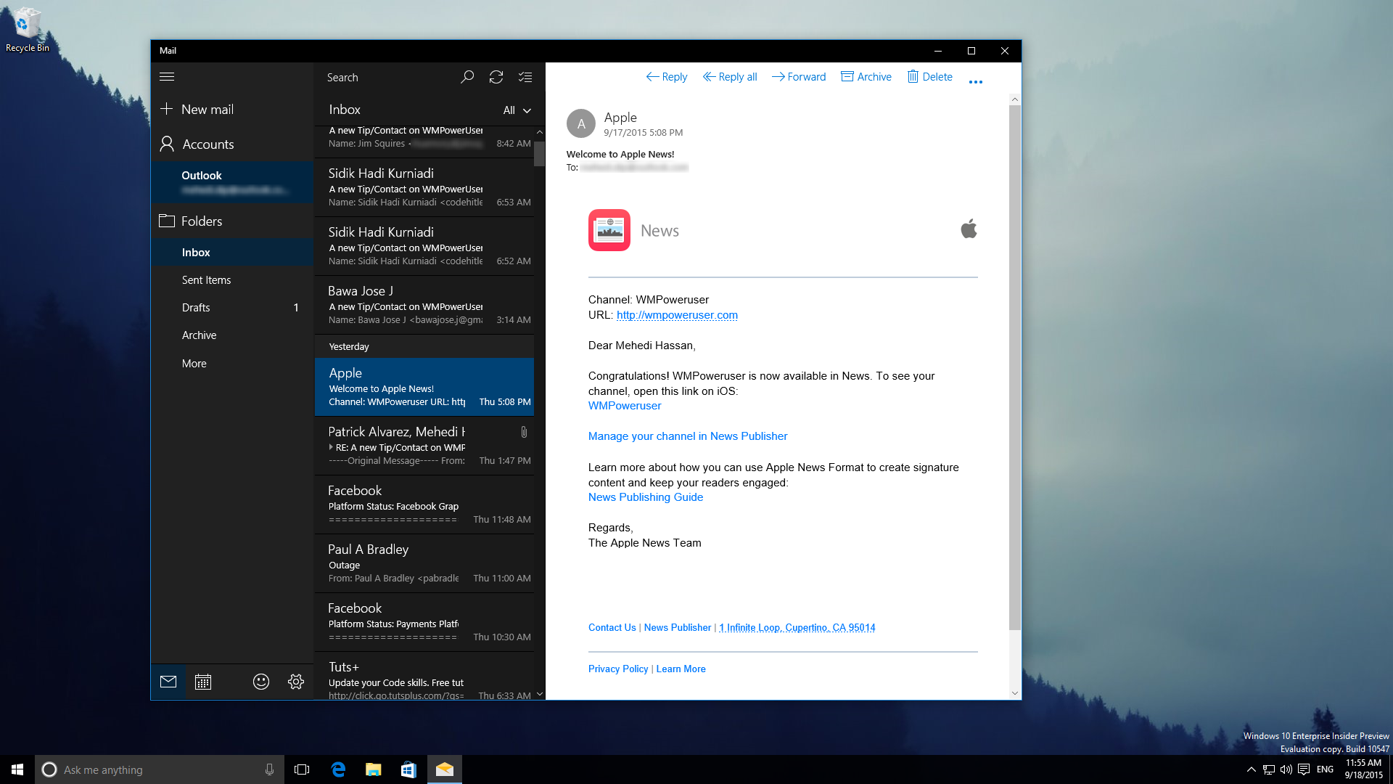Viewport: 1393px width, 784px height.
Task: Click attachment paperclip on Patrick Alvarez email
Action: [x=524, y=432]
